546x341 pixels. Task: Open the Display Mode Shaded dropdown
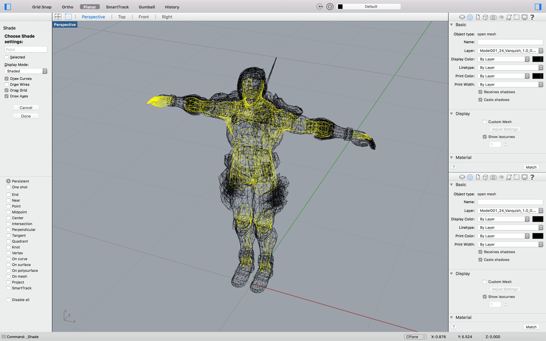(x=26, y=71)
